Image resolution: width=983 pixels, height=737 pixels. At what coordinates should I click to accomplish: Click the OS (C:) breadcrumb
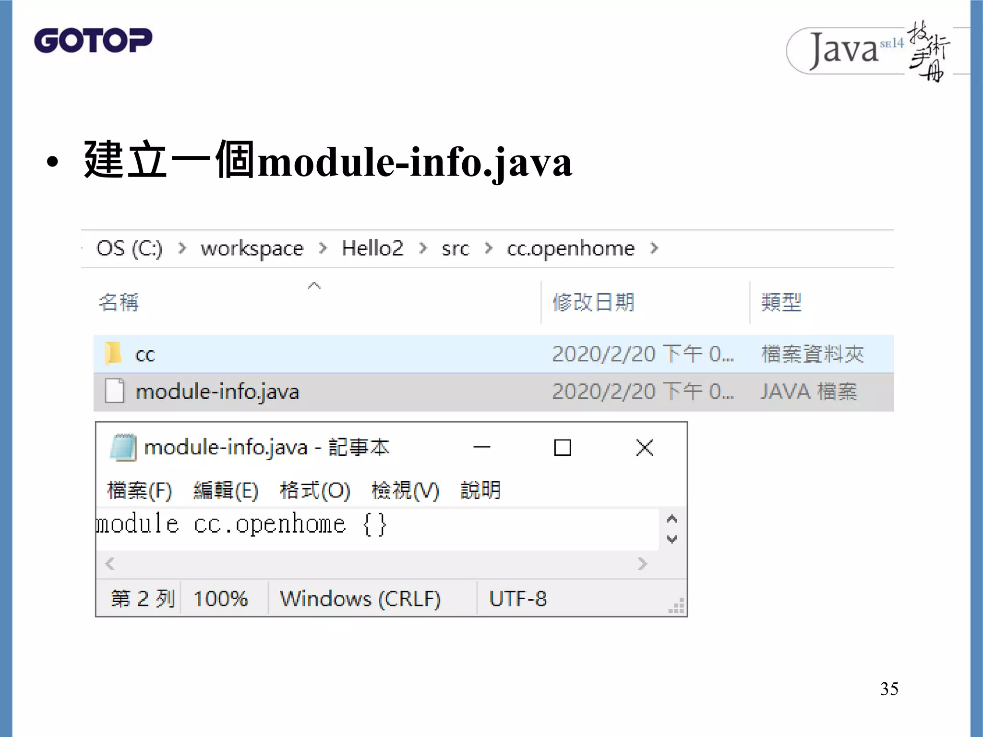(x=130, y=248)
